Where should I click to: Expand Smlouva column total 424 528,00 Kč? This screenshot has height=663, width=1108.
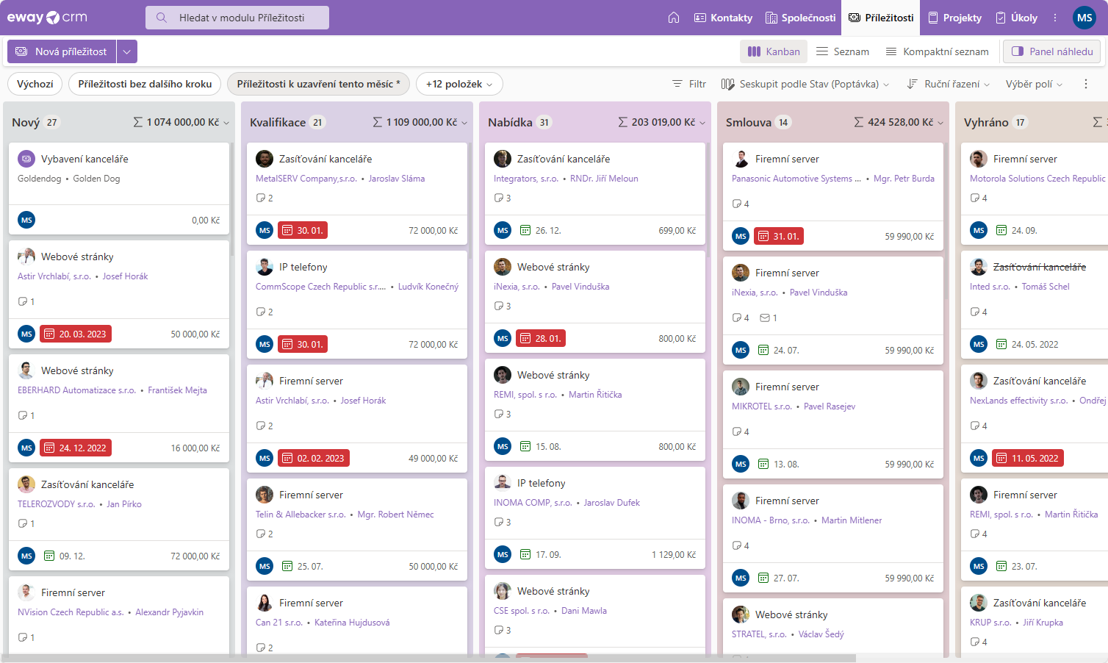(899, 122)
